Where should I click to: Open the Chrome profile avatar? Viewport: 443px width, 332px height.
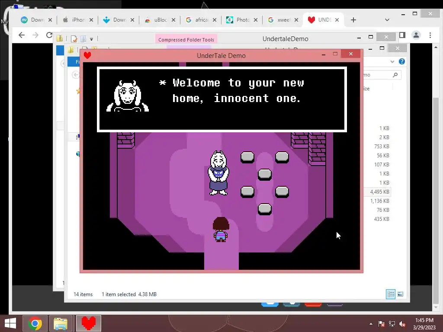tap(416, 35)
